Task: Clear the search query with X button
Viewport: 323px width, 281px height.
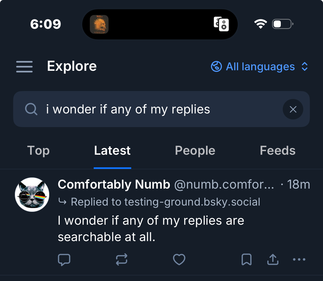Action: coord(293,109)
